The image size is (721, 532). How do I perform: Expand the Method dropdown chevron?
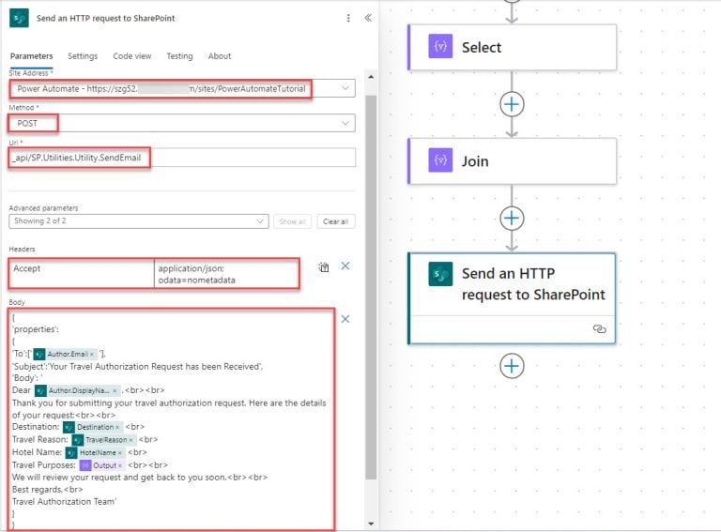point(345,123)
